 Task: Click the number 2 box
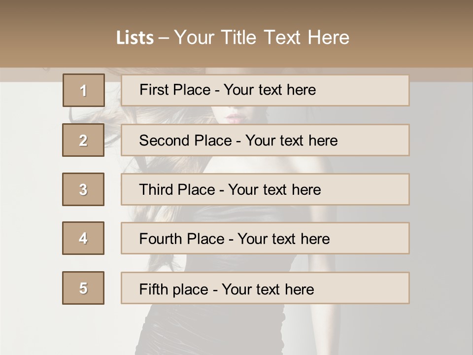pyautogui.click(x=83, y=140)
